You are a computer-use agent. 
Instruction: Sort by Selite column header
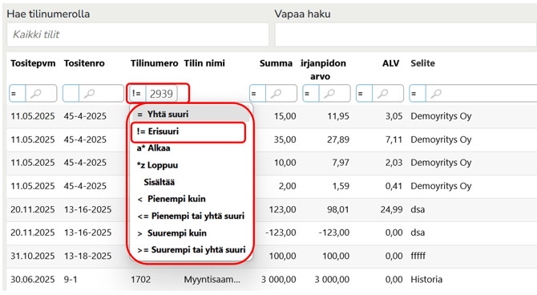[x=422, y=63]
